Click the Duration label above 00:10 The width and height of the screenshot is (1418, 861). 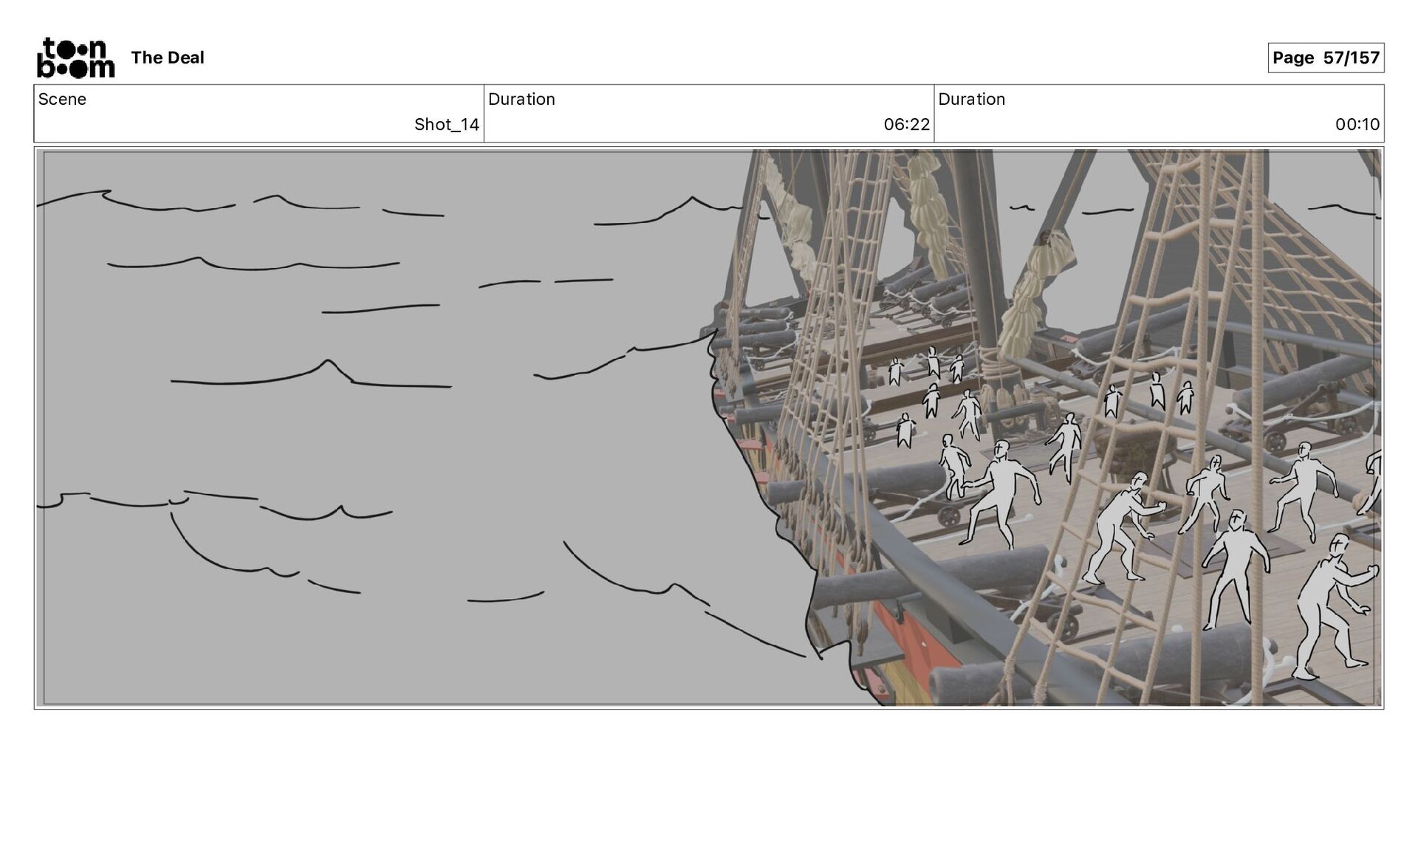[971, 99]
